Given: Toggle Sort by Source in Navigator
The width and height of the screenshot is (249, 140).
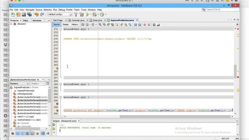Looking at the screenshot, I should (x=48, y=133).
